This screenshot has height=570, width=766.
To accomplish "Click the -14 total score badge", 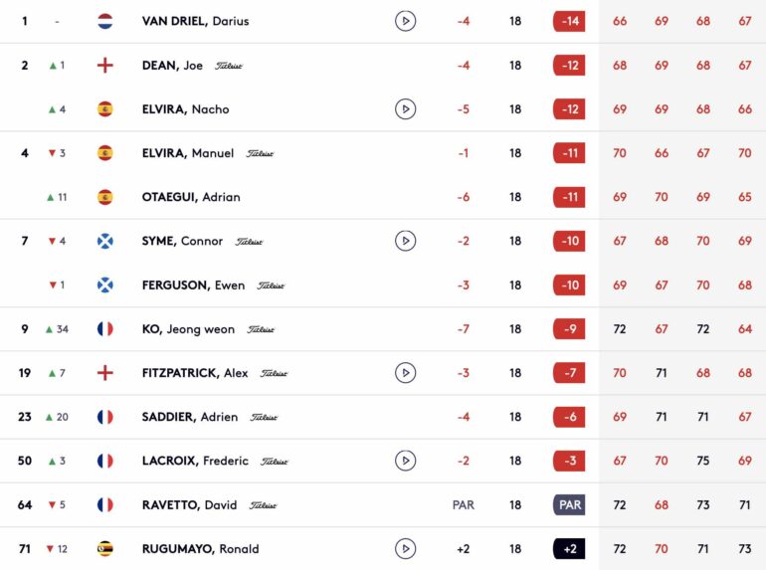I will coord(569,21).
